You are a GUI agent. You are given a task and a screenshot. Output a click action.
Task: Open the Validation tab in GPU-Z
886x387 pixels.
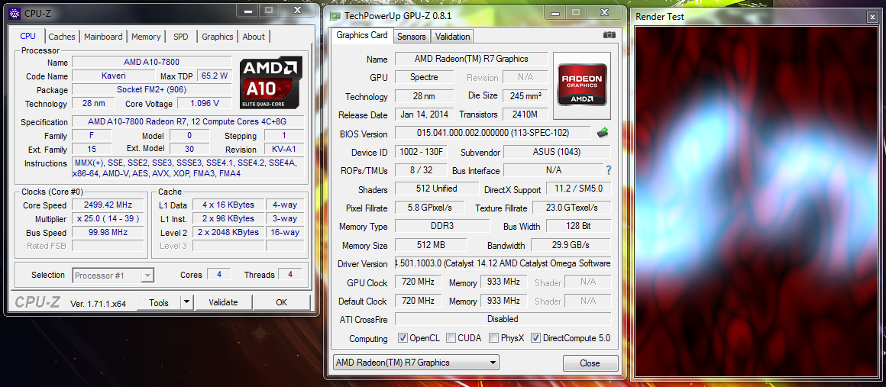click(452, 36)
